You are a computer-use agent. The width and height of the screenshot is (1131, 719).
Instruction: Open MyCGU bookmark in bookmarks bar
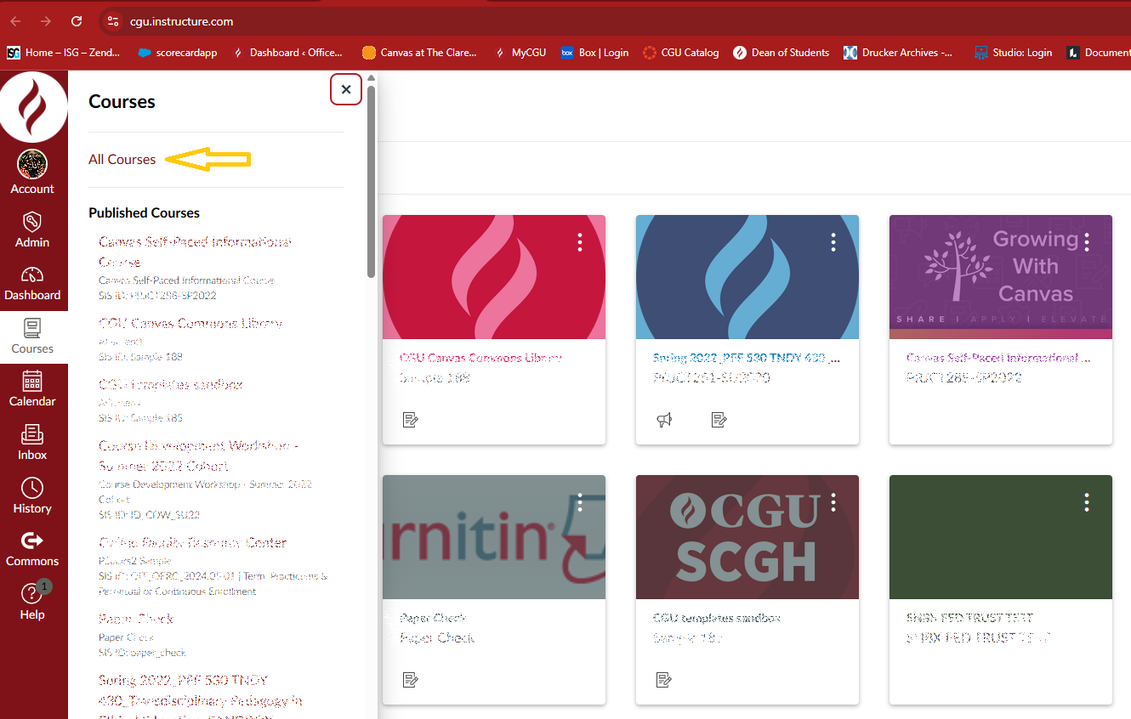pos(523,53)
